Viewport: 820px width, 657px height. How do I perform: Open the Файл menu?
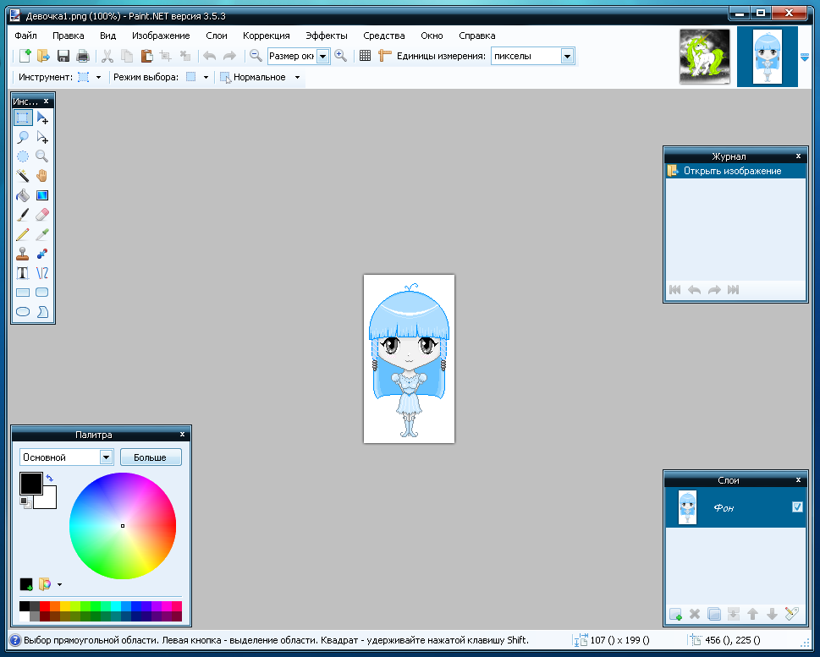[25, 36]
